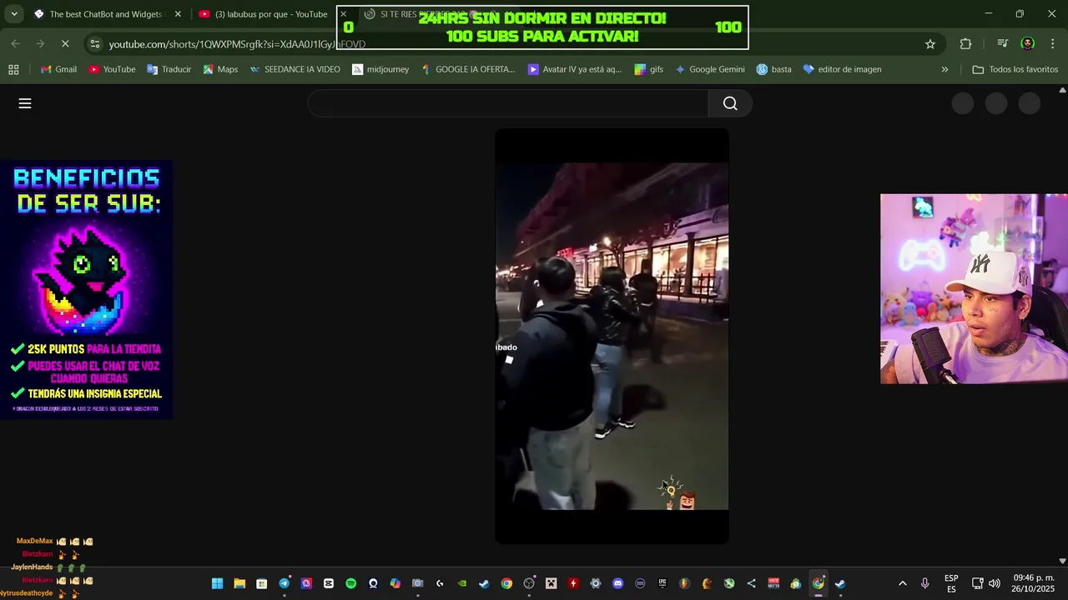Screen dimensions: 1068x600
Task: Open the apps grid in bookmarks bar
Action: [13, 69]
